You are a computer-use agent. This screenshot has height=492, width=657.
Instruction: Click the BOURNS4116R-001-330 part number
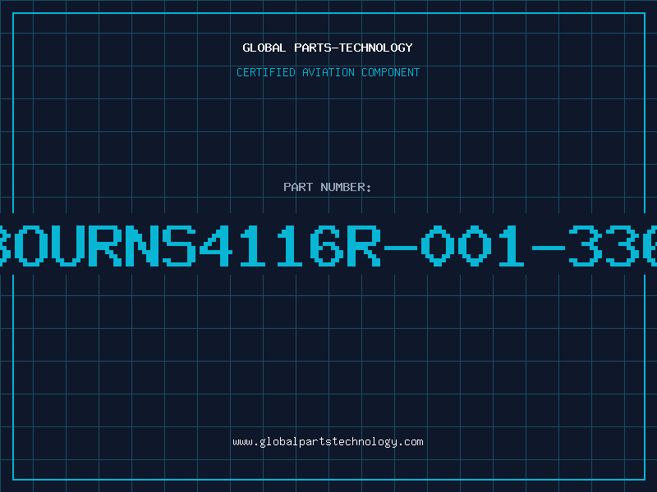328,246
